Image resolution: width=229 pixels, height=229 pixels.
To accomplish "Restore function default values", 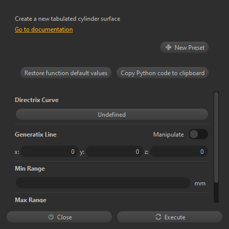I will 66,73.
